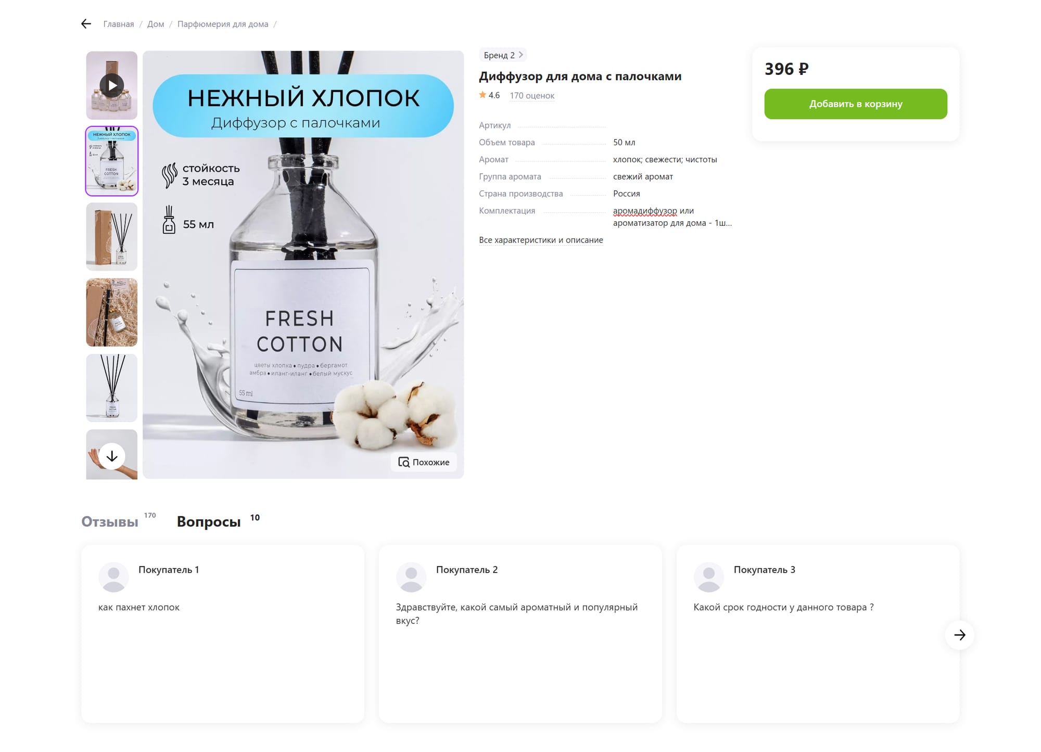This screenshot has height=752, width=1041.
Task: Select the straw-filled gift box thumbnail
Action: 112,312
